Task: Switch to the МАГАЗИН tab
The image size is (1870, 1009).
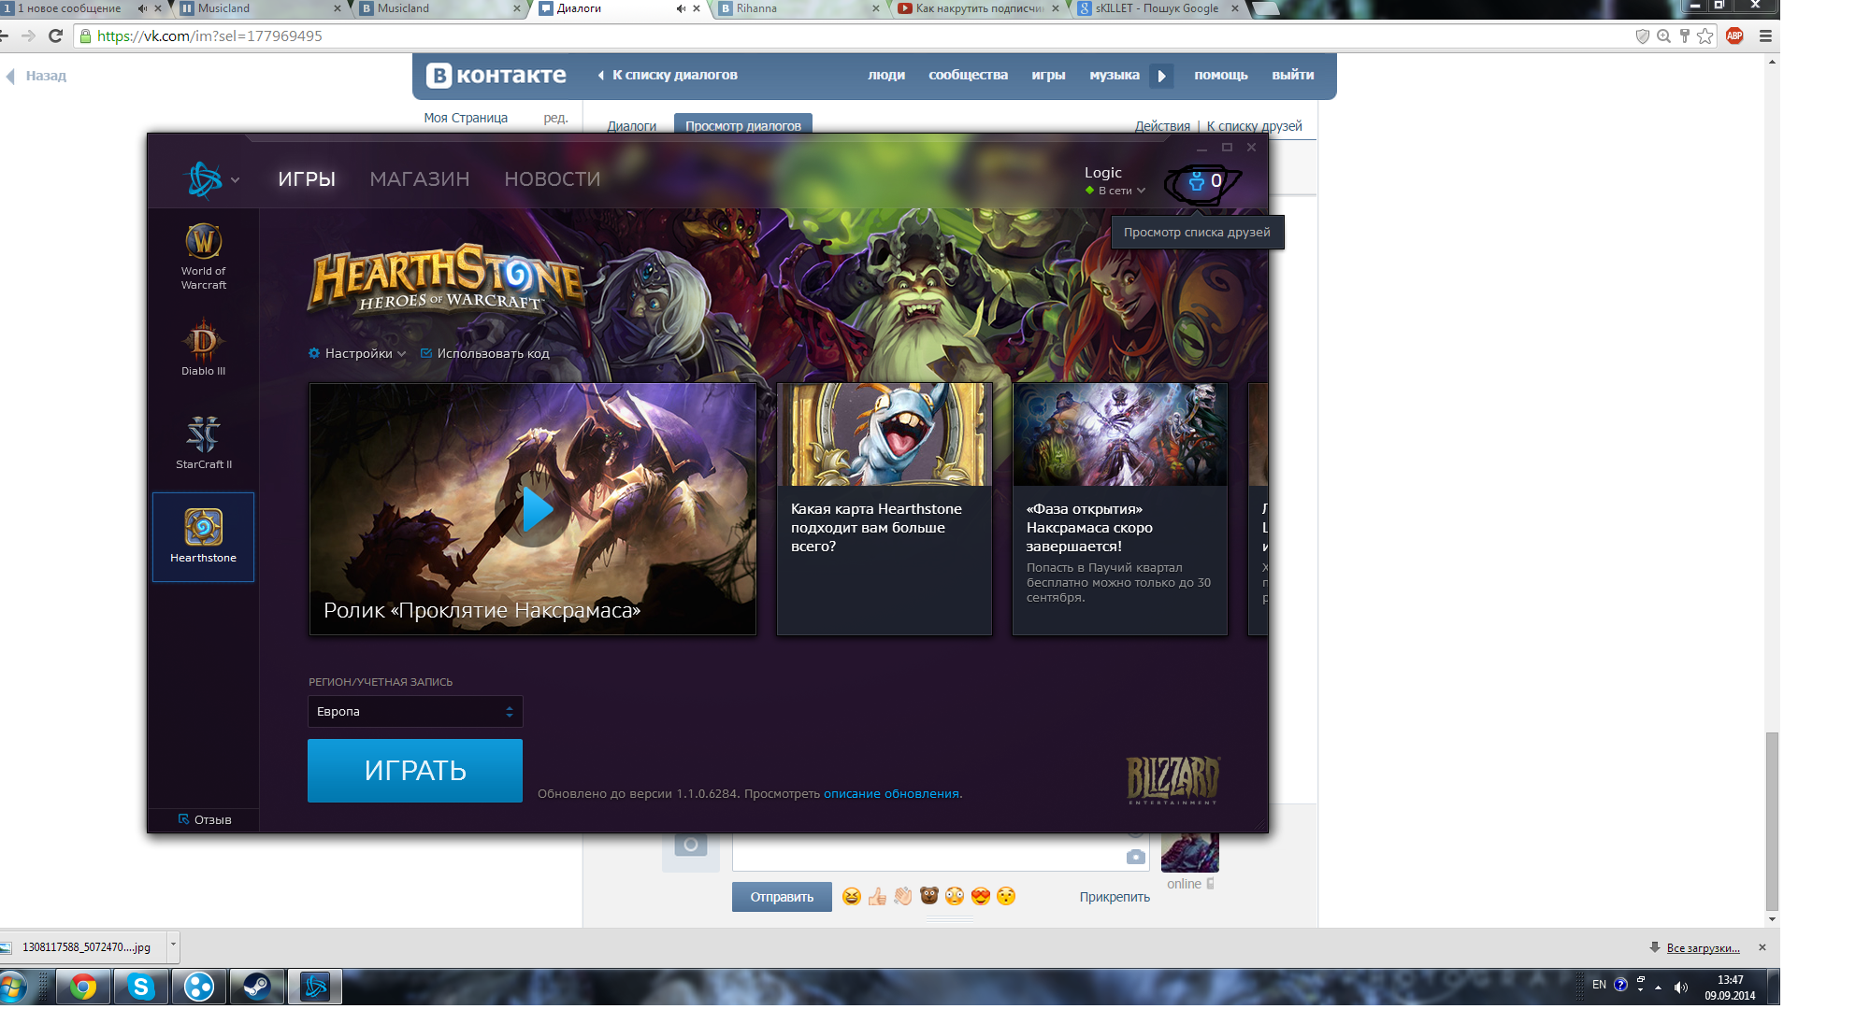Action: pyautogui.click(x=420, y=178)
